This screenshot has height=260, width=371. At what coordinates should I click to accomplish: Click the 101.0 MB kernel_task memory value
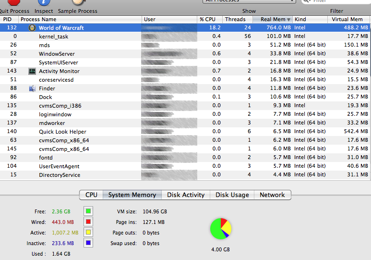278,36
